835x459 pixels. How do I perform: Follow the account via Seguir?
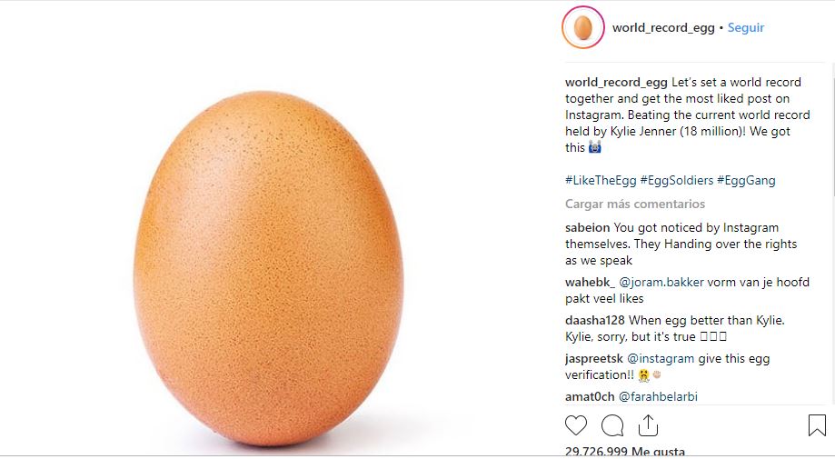(746, 28)
